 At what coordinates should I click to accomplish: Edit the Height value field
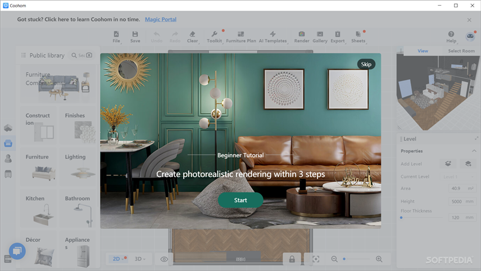click(462, 201)
